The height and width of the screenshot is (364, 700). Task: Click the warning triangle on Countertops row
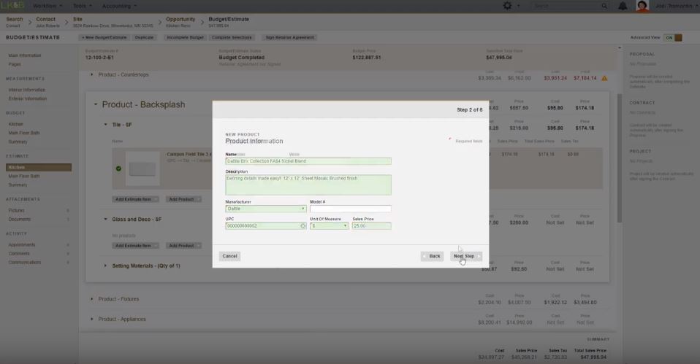[x=604, y=78]
